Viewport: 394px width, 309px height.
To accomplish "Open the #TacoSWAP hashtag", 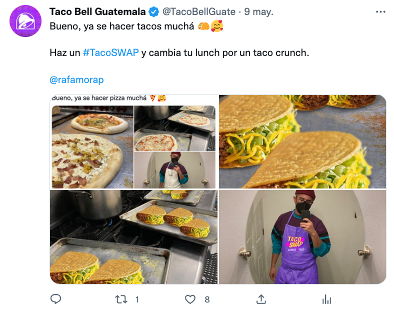I will coord(111,53).
